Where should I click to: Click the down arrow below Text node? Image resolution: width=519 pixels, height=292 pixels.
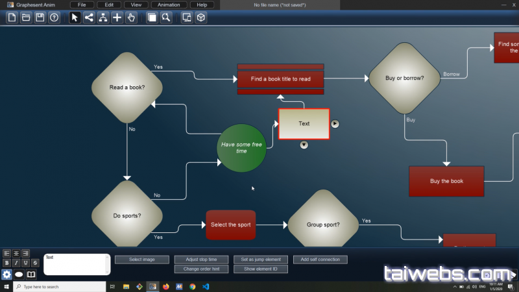coord(304,145)
